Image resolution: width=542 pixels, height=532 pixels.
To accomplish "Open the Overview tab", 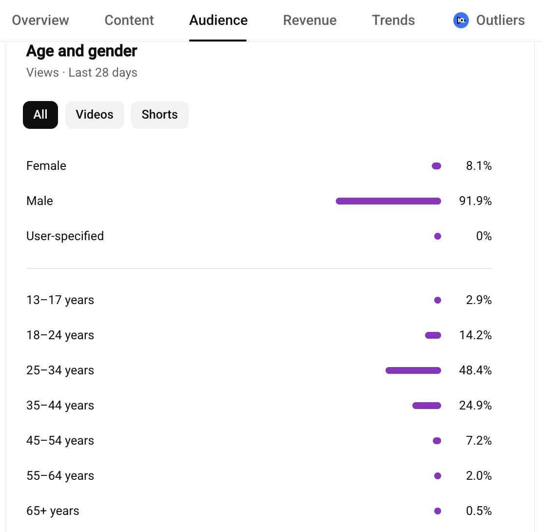I will click(x=40, y=20).
